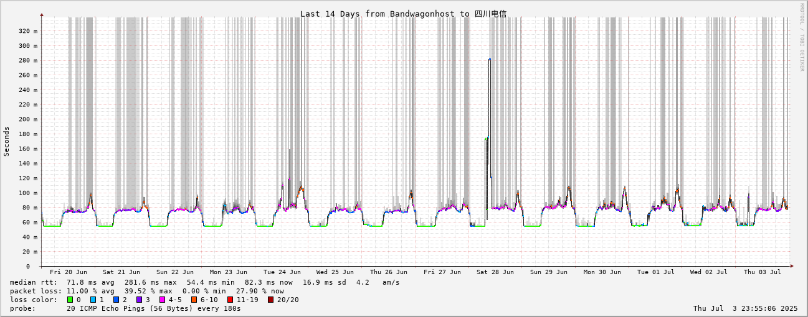Click the '82.3 ms now' rtt value
Viewport: 808px width, 317px height.
(269, 282)
